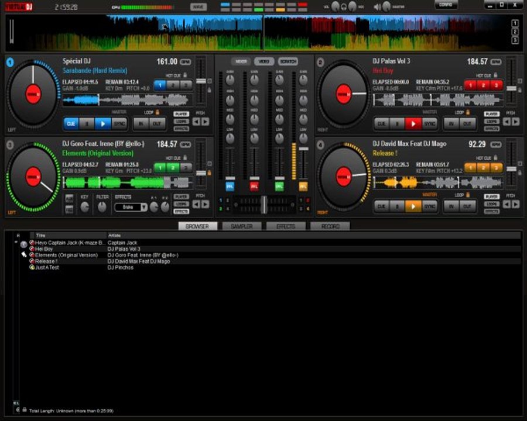Image resolution: width=527 pixels, height=421 pixels.
Task: Enable red PFL headphone cue for channel 2
Action: click(x=255, y=187)
